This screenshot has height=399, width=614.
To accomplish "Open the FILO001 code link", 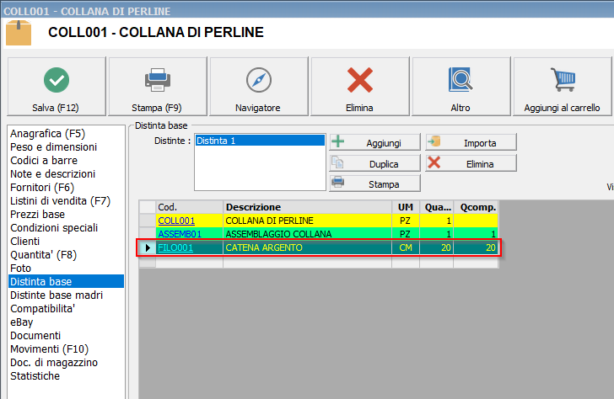I will point(175,247).
